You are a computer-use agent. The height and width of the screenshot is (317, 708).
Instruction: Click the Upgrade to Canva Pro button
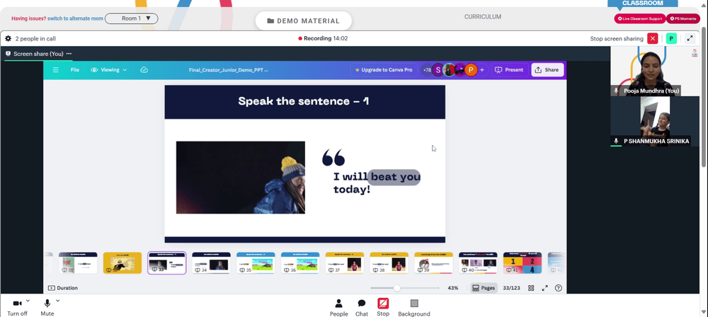point(384,70)
